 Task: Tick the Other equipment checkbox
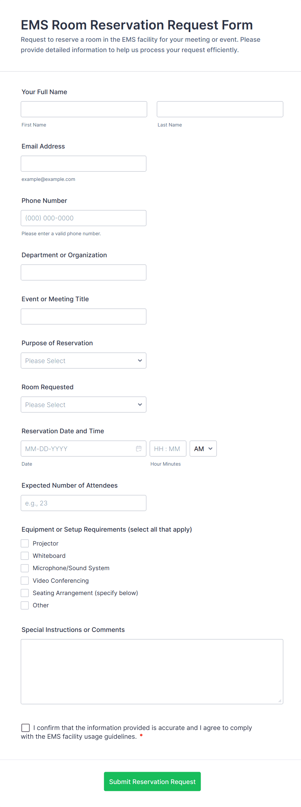coord(25,605)
